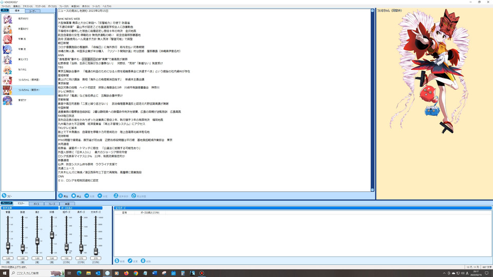Click the 音量 volume slider handle
The height and width of the screenshot is (277, 493).
click(x=8, y=246)
